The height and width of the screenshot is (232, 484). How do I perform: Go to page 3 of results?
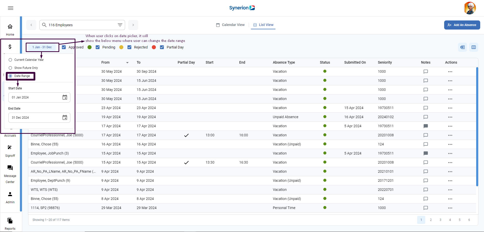[x=440, y=220]
